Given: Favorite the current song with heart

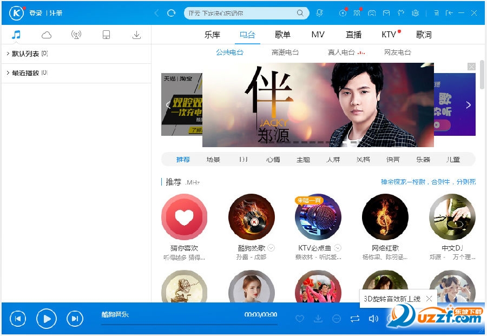Looking at the screenshot, I should coord(300,319).
